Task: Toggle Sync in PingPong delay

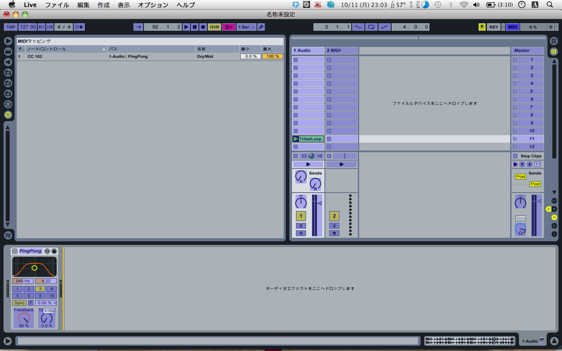Action: coord(19,303)
